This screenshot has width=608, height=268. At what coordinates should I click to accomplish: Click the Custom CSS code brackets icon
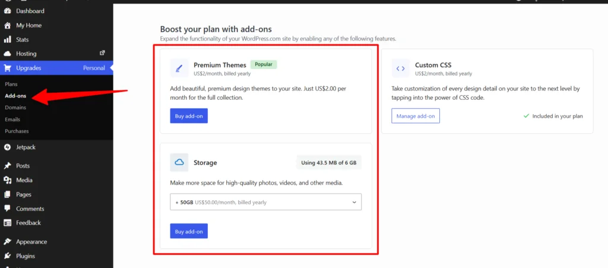tap(401, 68)
